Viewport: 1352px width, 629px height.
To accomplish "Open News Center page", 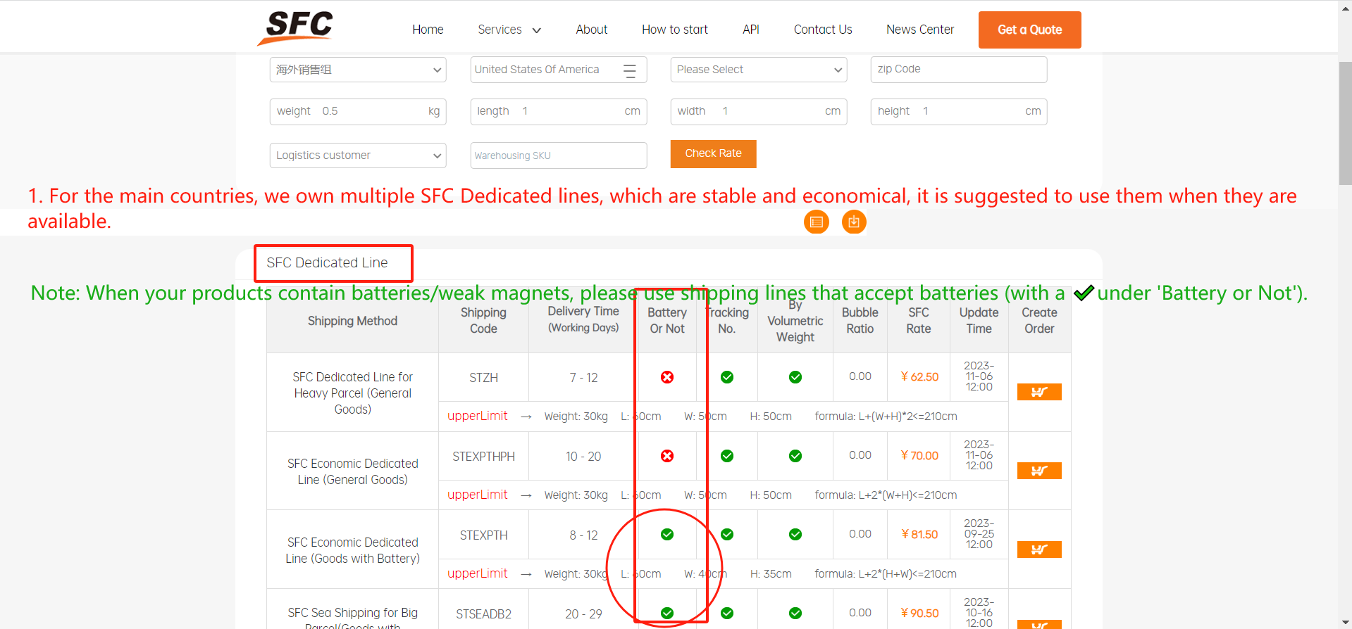I will click(x=919, y=30).
